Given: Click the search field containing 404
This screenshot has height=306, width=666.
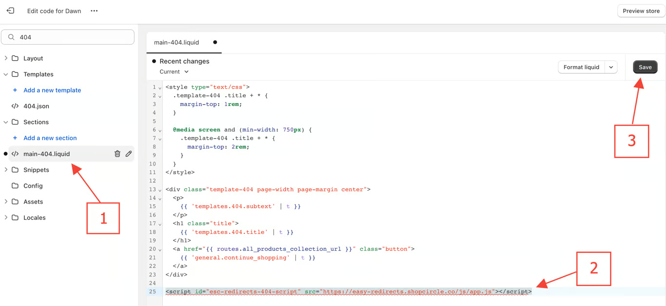Looking at the screenshot, I should coord(68,37).
